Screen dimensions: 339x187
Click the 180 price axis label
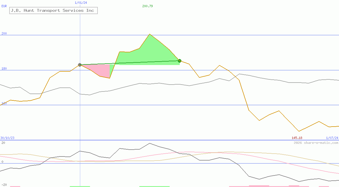pyautogui.click(x=4, y=68)
